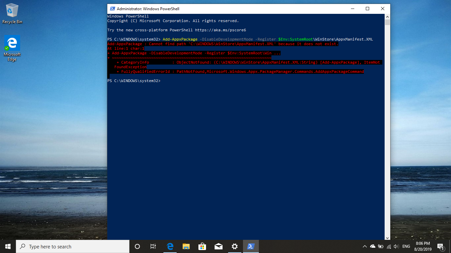
Task: Click the '$Env:SystemRoot' variable in green text
Action: coord(295,39)
